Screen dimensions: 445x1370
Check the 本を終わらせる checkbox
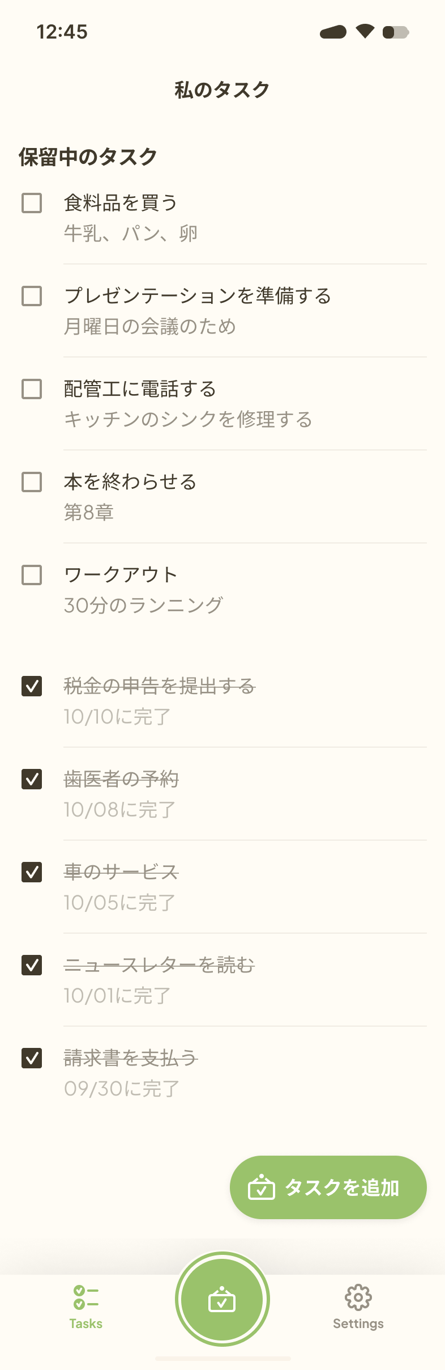point(31,483)
